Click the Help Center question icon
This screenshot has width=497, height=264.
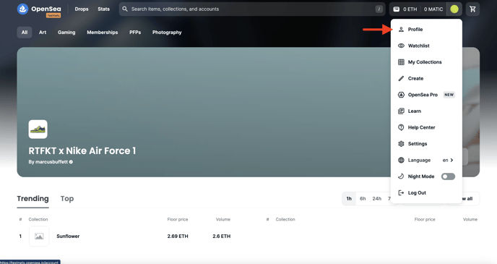[x=401, y=127]
